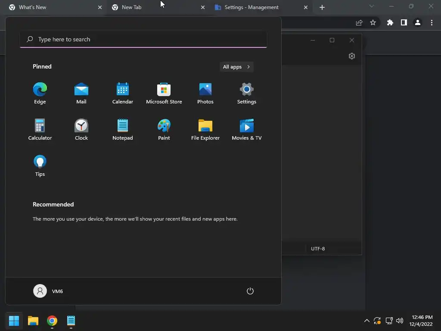Switch to Chrome on the taskbar

pyautogui.click(x=52, y=321)
